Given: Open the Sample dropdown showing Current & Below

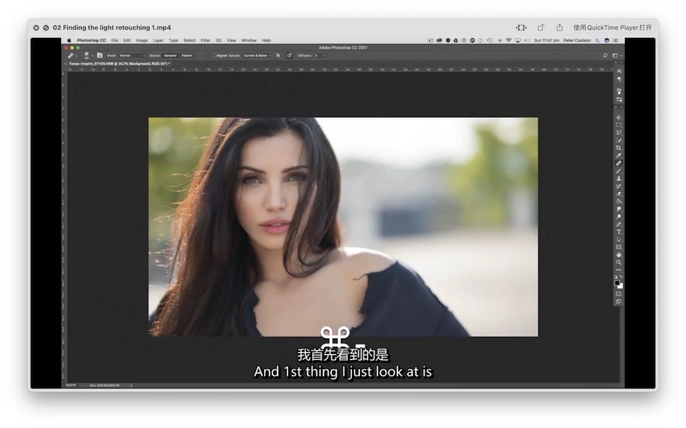Looking at the screenshot, I should tap(258, 55).
